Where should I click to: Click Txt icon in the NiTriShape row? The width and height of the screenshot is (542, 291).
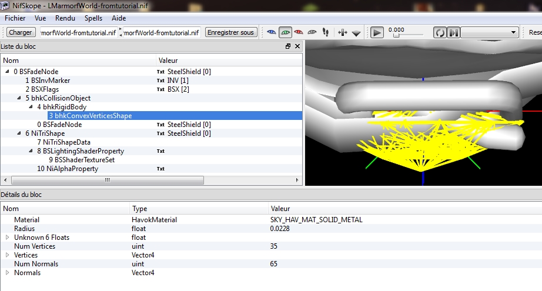point(160,134)
